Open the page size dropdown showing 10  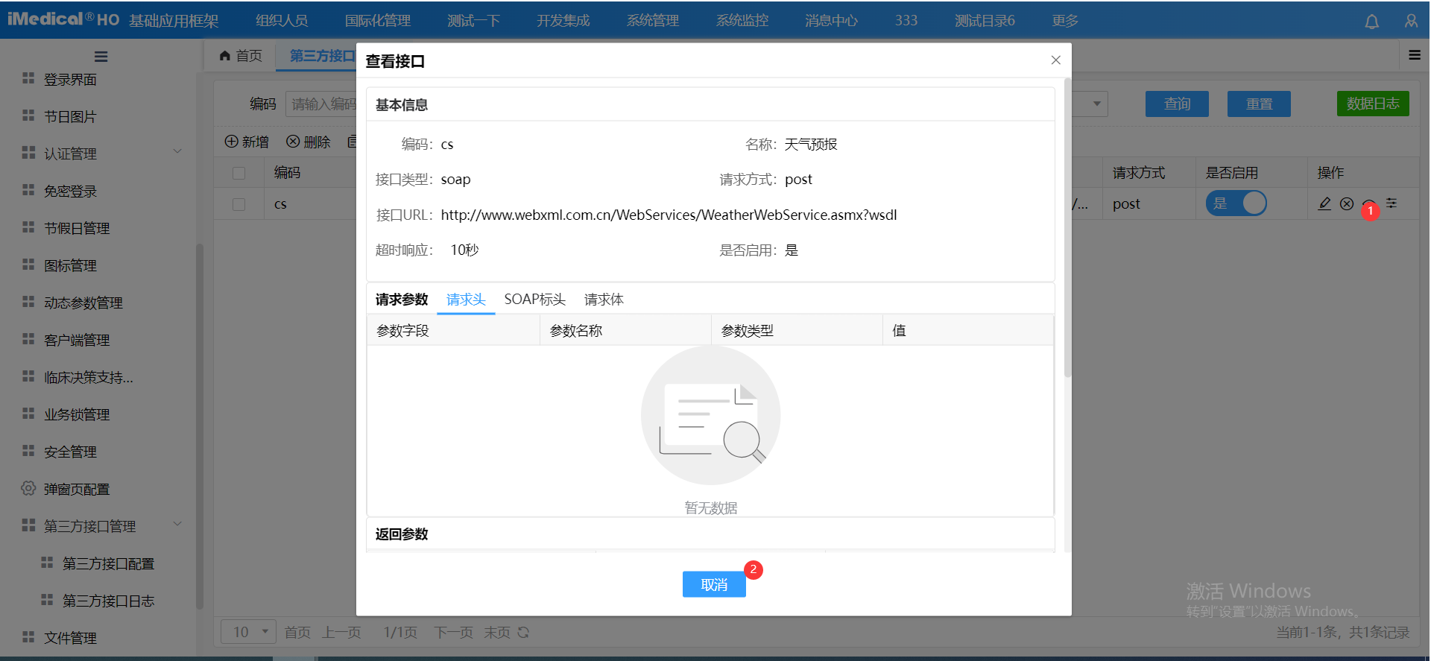pos(249,632)
